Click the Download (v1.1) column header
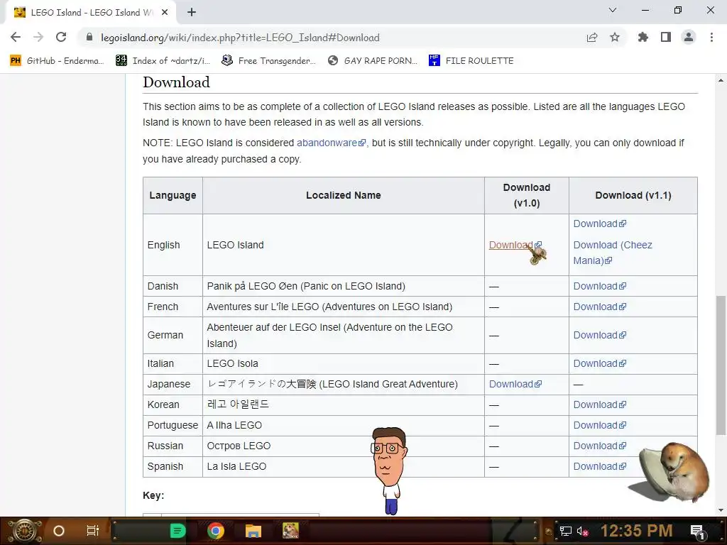Screen dimensions: 727x545 pyautogui.click(x=633, y=196)
